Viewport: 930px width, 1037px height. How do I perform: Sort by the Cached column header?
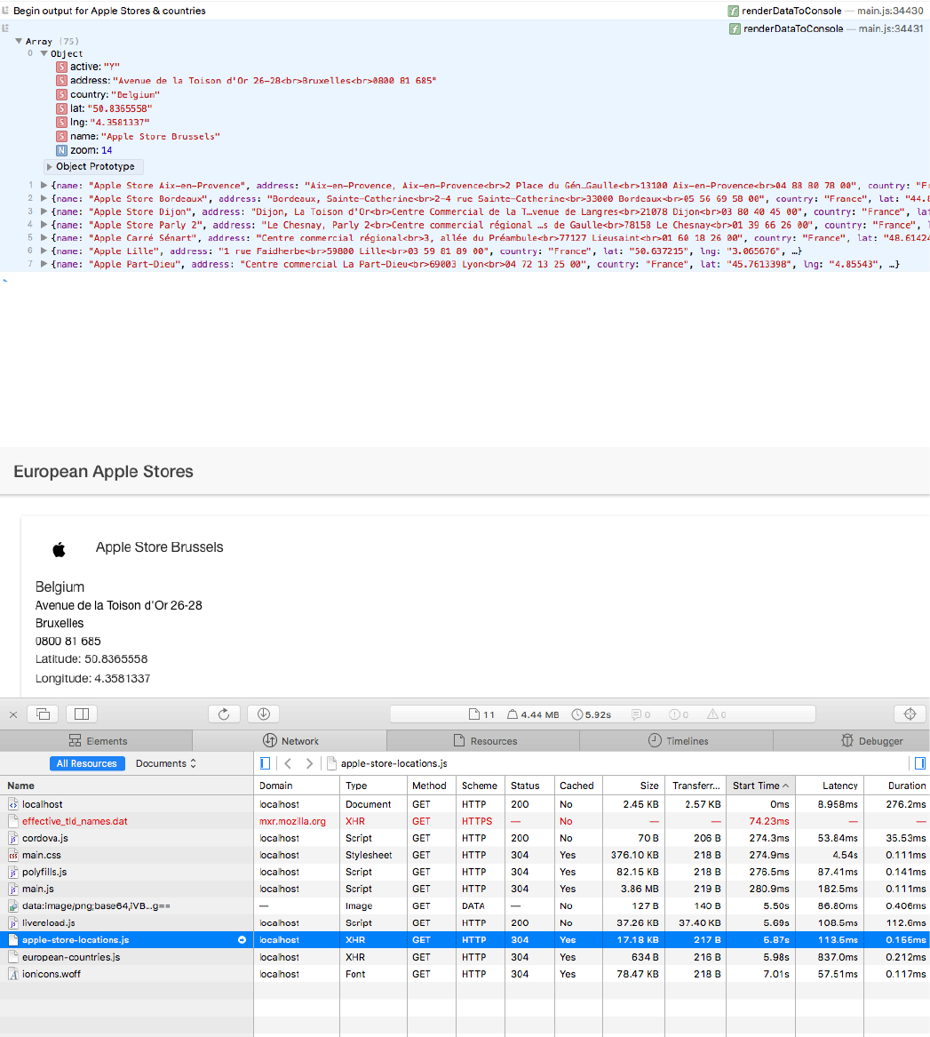(578, 786)
